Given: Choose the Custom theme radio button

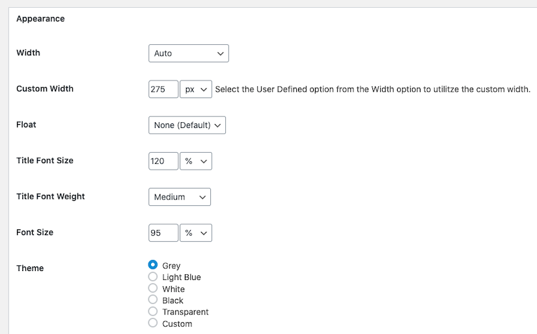Looking at the screenshot, I should (153, 323).
